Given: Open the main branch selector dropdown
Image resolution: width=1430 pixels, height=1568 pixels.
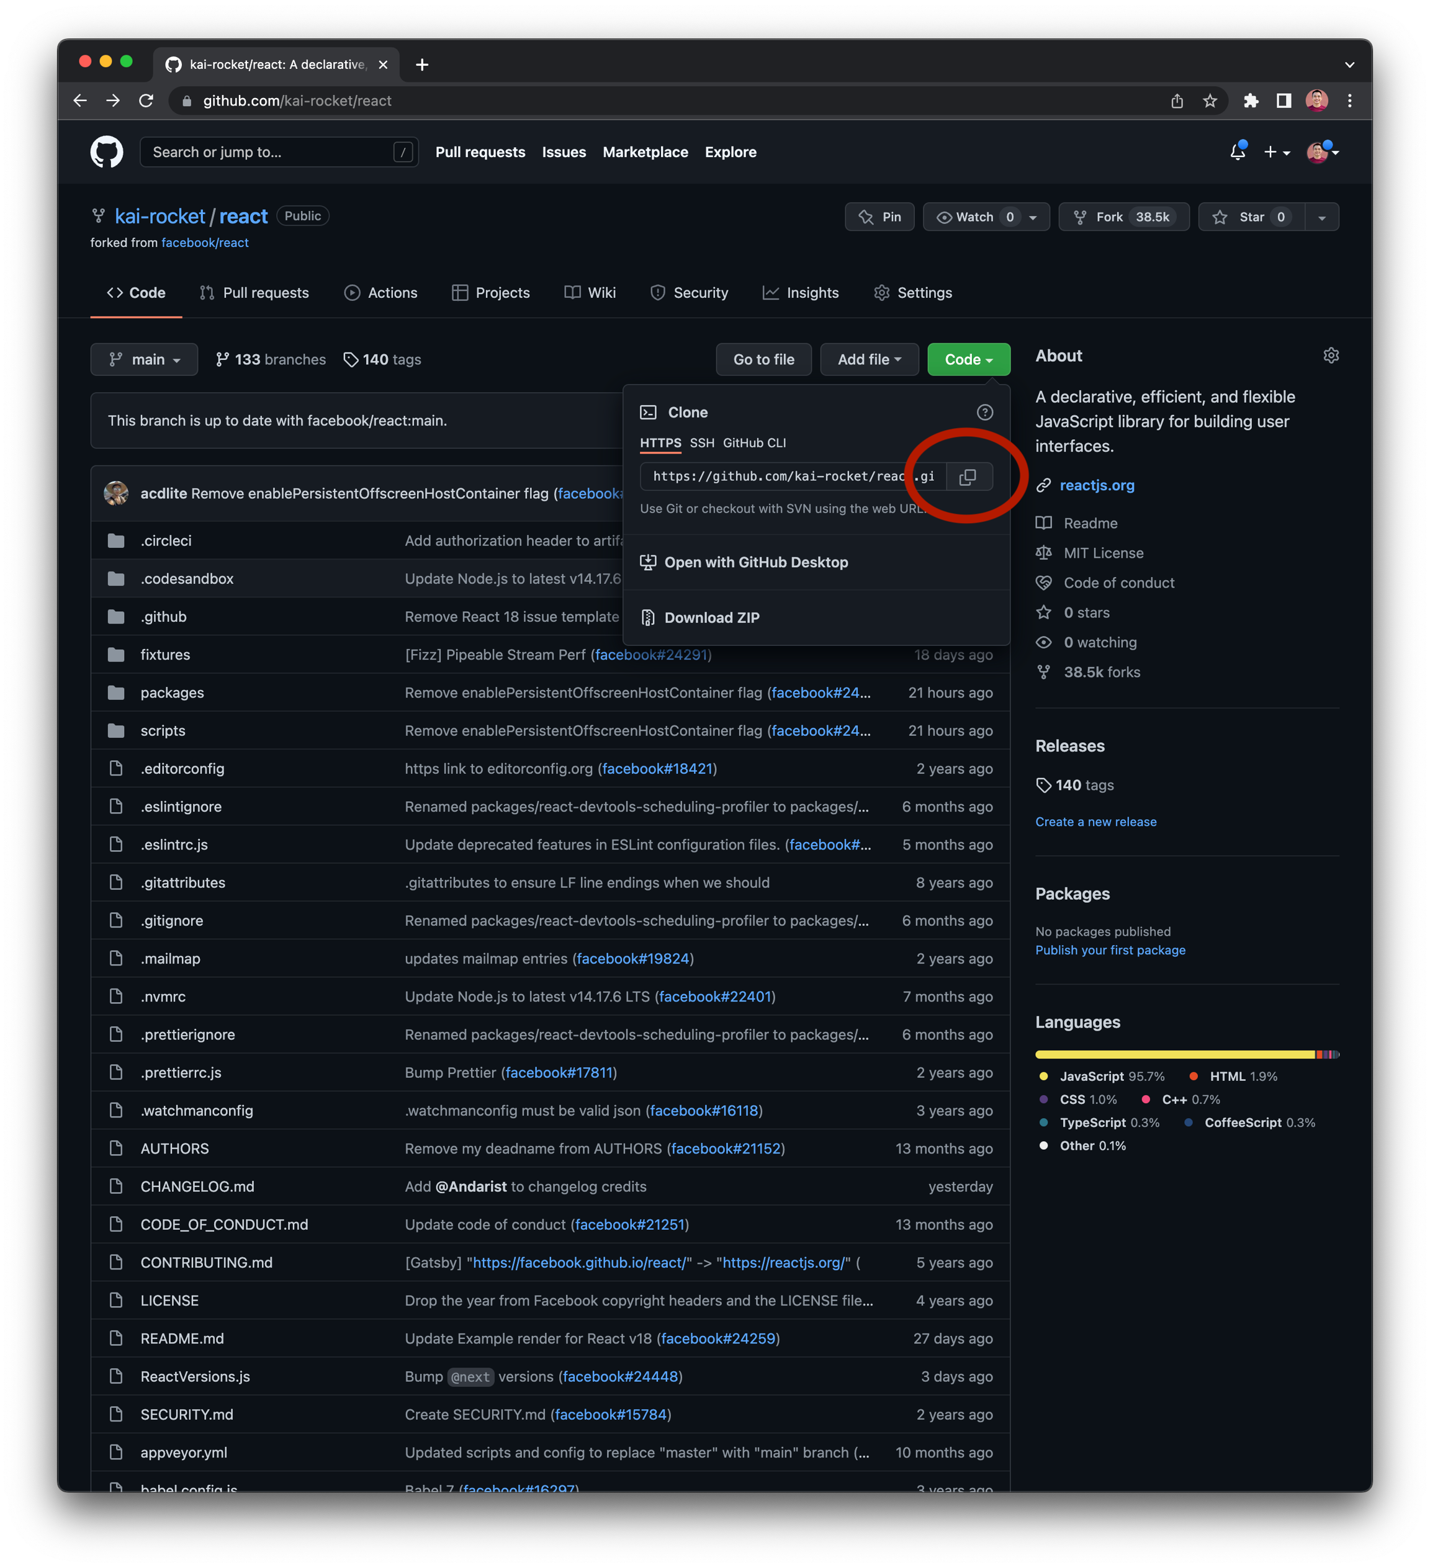Looking at the screenshot, I should click(144, 359).
